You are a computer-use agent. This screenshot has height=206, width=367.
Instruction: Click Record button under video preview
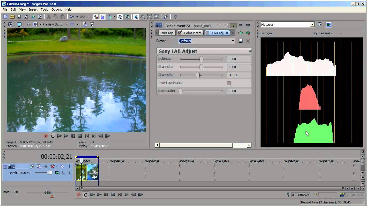pyautogui.click(x=46, y=136)
